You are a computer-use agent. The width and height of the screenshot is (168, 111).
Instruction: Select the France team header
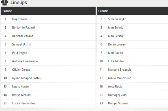point(48,11)
